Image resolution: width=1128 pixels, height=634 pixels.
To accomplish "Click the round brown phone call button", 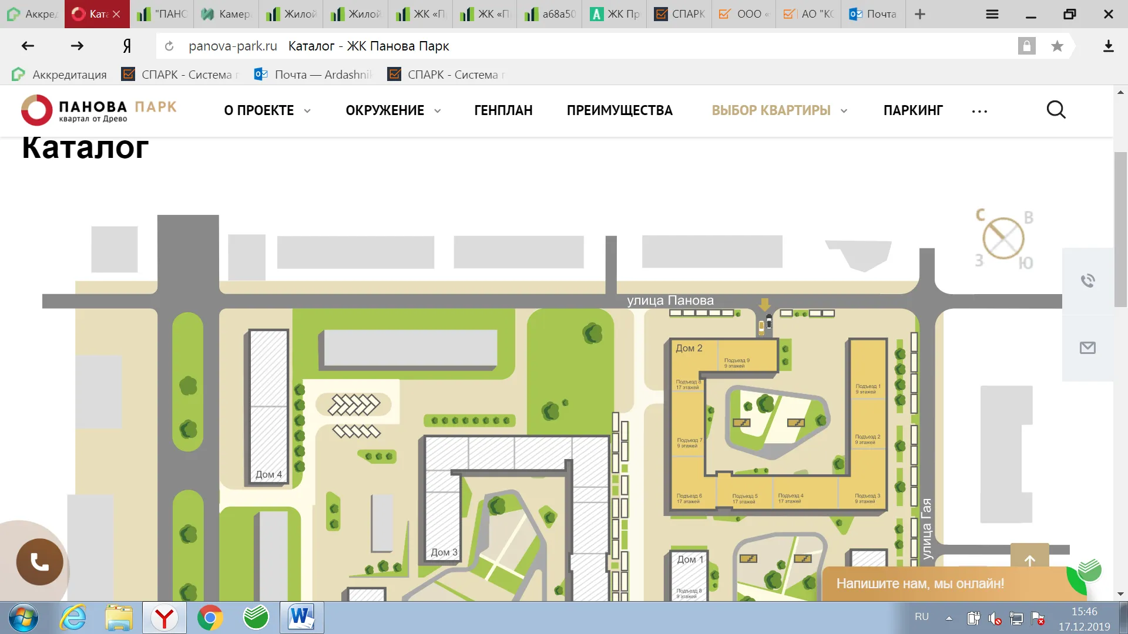I will click(x=39, y=562).
